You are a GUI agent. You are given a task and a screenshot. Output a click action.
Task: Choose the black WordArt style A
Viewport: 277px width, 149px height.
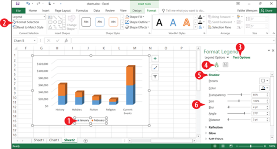159,22
